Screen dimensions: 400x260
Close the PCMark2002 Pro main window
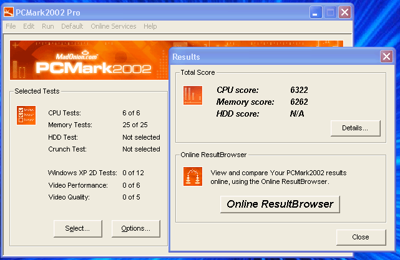coord(345,12)
